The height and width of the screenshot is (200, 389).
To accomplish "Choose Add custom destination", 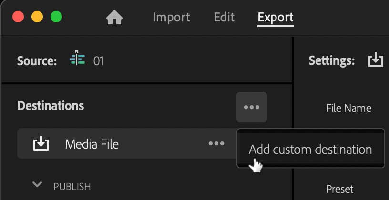I will (x=311, y=150).
